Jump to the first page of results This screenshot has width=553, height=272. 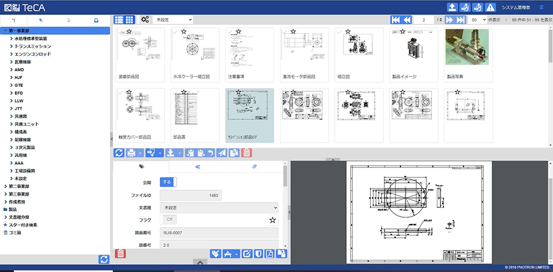(395, 19)
